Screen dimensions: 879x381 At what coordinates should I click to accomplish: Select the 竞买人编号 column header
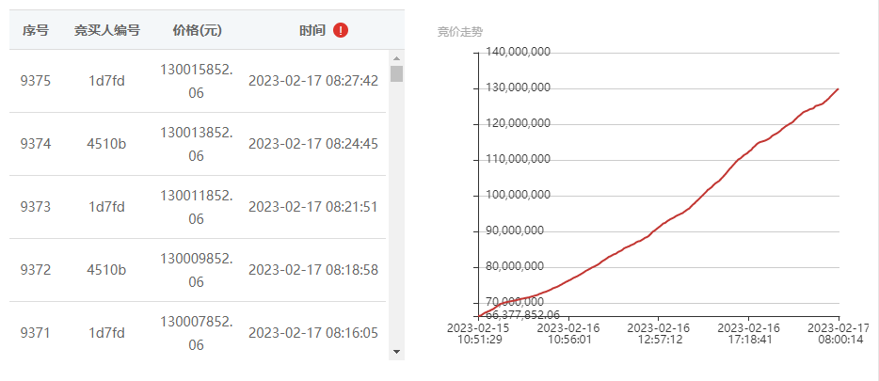point(106,30)
